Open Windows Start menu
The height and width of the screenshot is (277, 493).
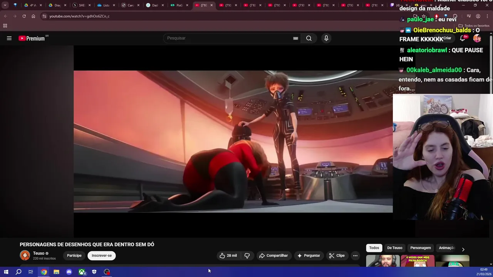pos(6,272)
